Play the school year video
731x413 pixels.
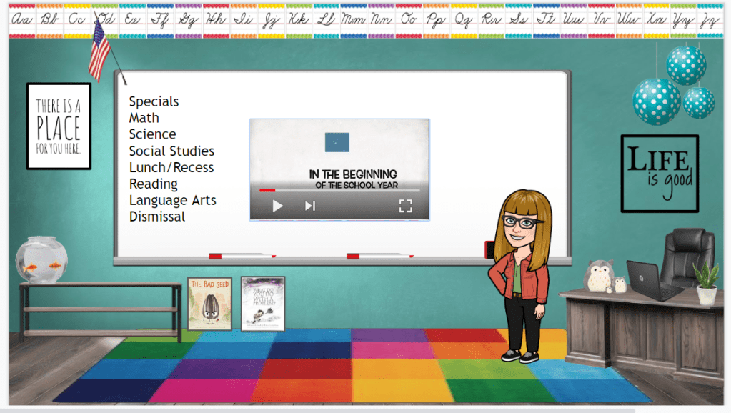coord(278,206)
